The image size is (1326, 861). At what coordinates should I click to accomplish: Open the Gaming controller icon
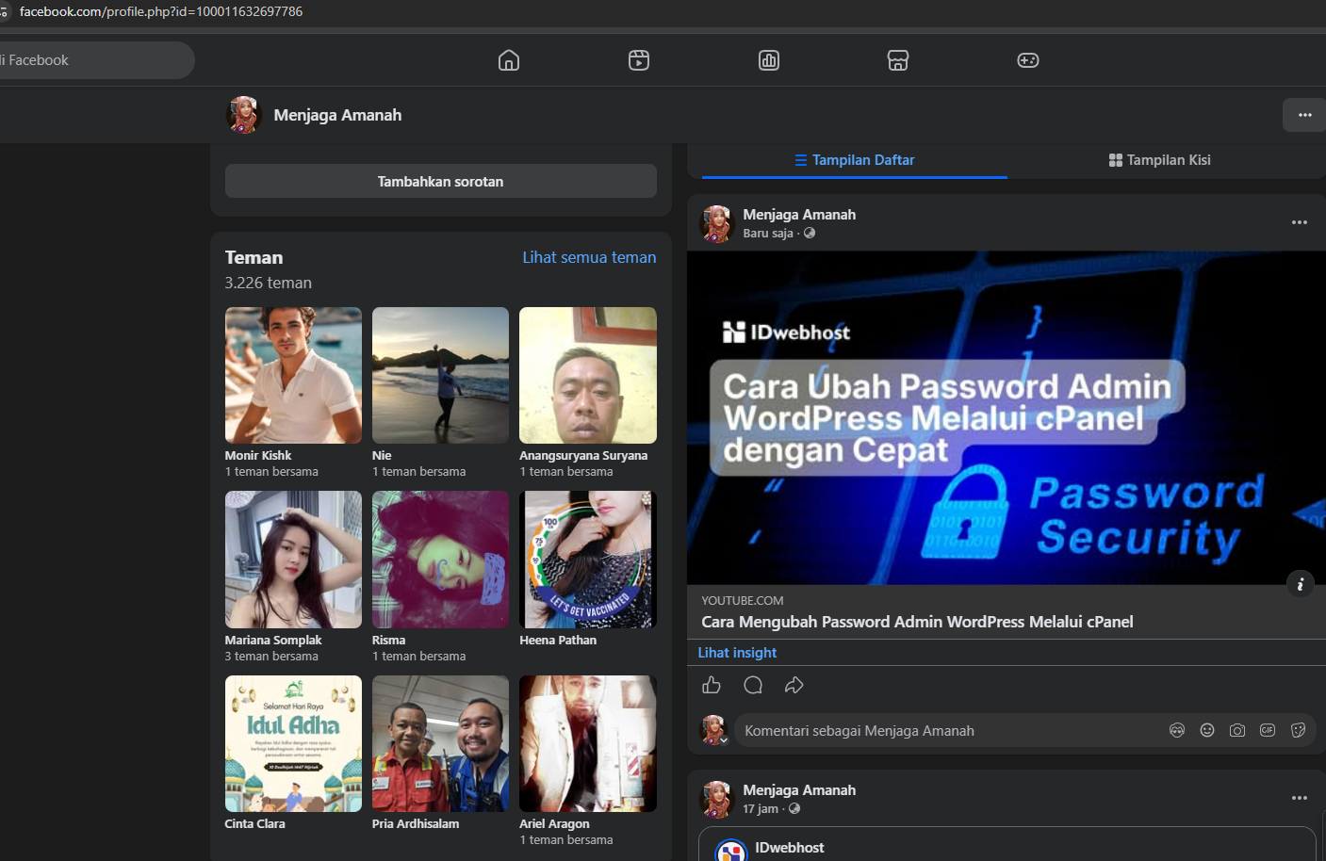pos(1028,60)
